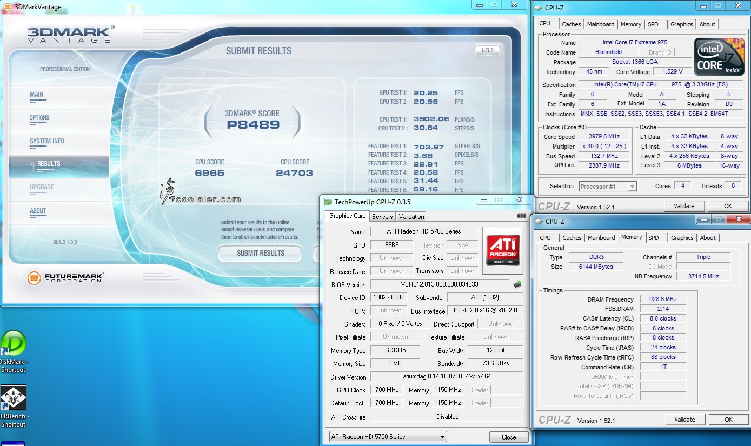Image resolution: width=751 pixels, height=446 pixels.
Task: Click the Memory Type GDDR5 field in GPU-Z
Action: [395, 350]
